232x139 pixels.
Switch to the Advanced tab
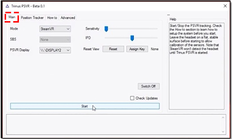coord(68,18)
